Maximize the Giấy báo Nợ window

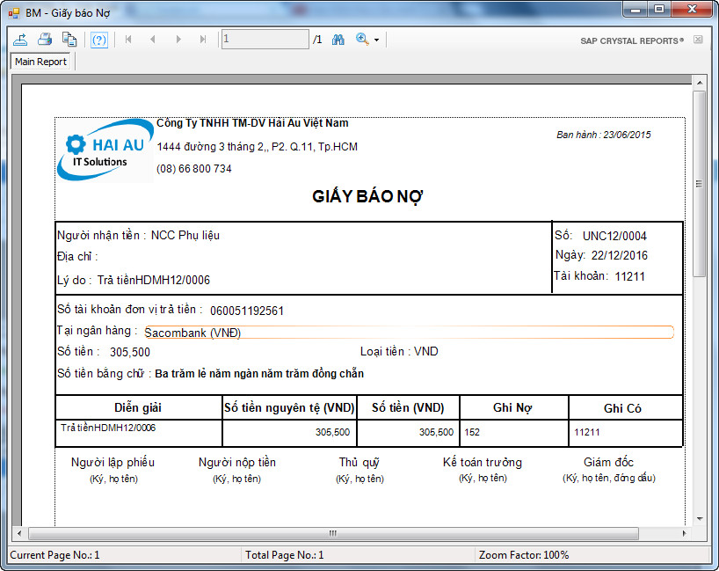pos(659,9)
